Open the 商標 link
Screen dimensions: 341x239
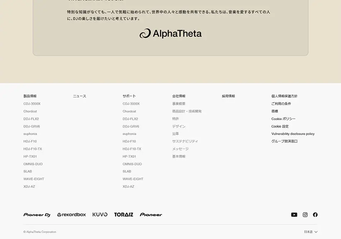275,111
